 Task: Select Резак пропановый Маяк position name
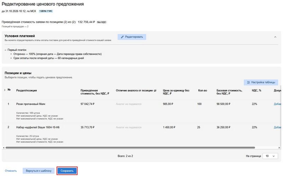point(31,104)
